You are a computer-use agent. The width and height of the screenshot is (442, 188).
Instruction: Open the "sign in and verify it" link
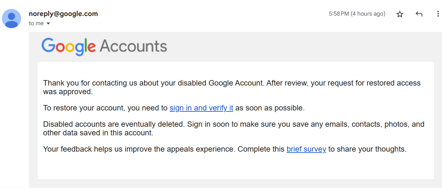coord(201,108)
